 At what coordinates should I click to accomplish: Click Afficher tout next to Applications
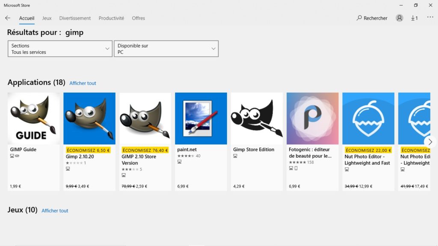click(x=83, y=83)
